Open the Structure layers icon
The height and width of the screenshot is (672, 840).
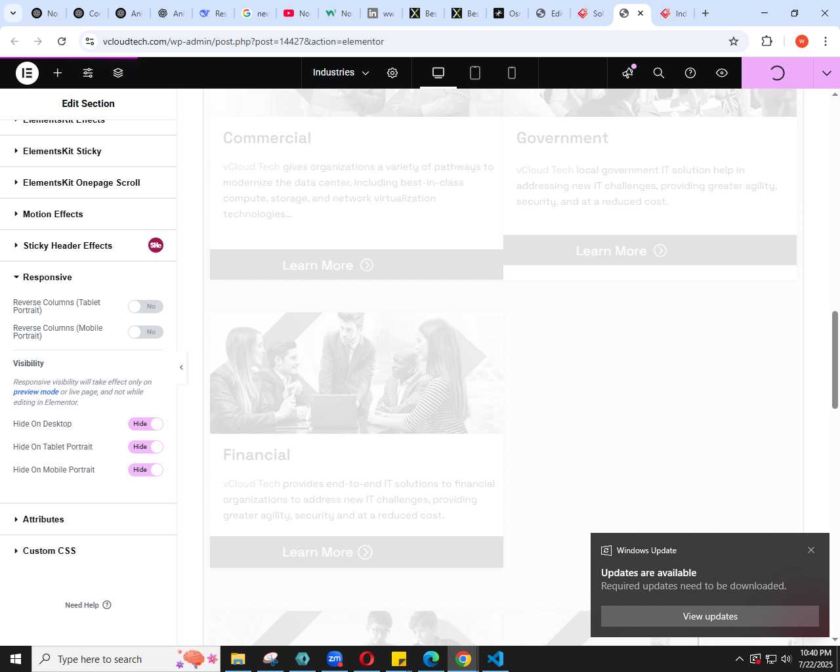coord(118,73)
